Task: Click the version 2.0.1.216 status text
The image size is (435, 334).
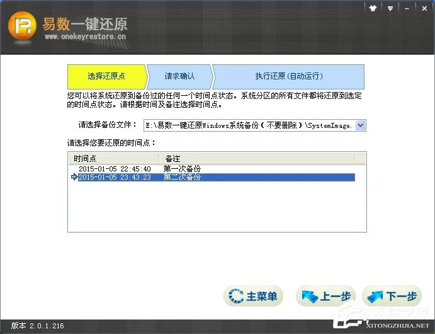Action: pos(37,326)
